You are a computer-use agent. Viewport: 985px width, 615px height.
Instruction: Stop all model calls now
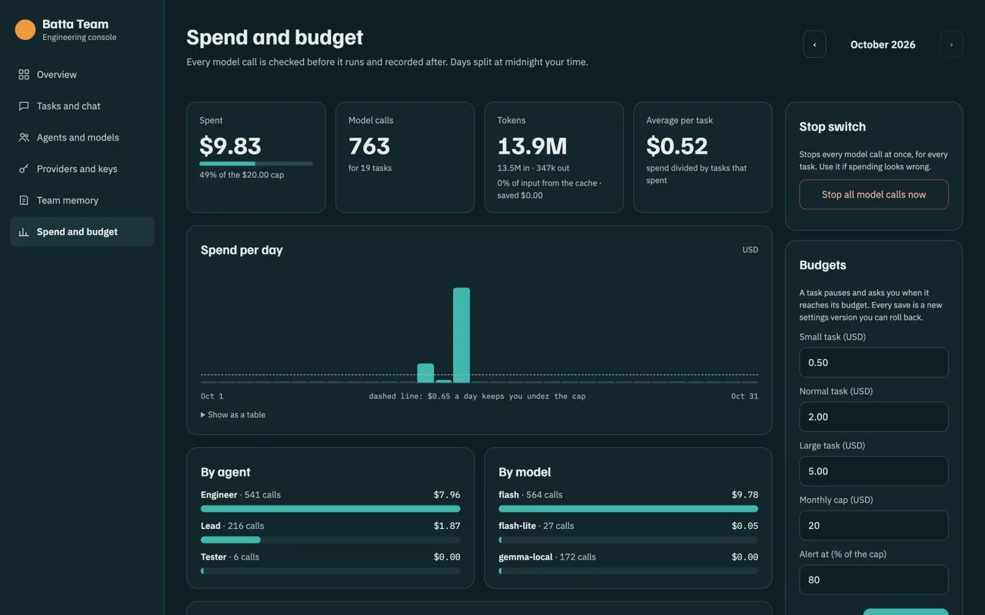pyautogui.click(x=874, y=194)
